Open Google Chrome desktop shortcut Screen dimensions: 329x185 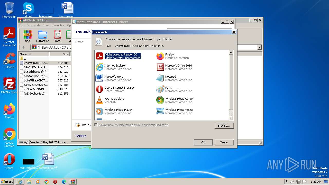pyautogui.click(x=9, y=138)
